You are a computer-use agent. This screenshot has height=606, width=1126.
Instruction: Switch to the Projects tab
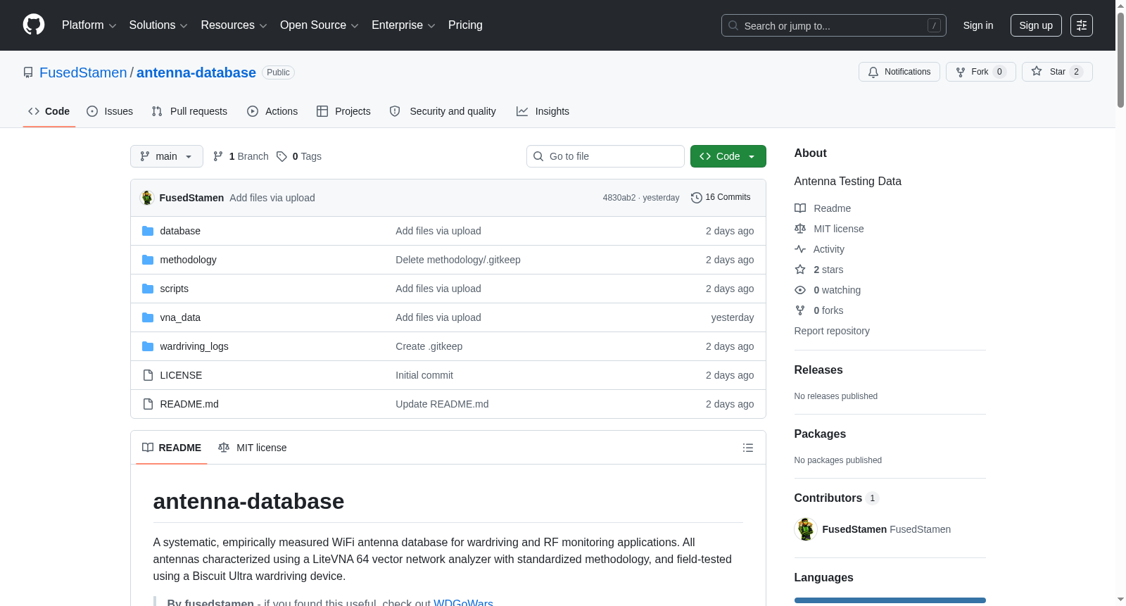[x=343, y=111]
